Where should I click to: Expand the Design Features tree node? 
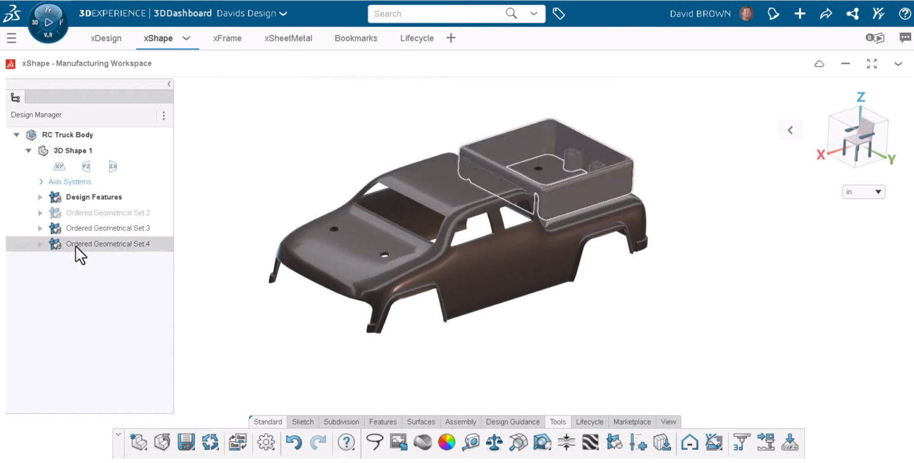pos(40,197)
